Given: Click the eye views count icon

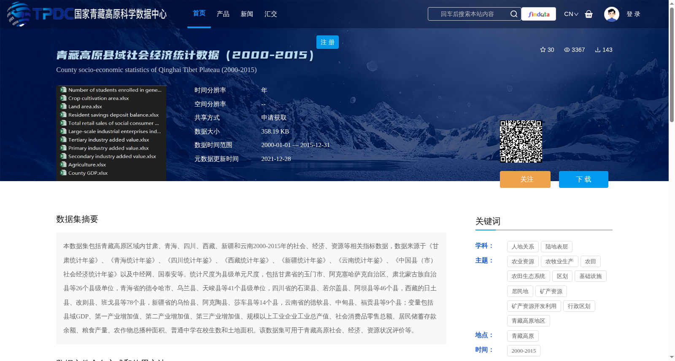Looking at the screenshot, I should coord(567,50).
